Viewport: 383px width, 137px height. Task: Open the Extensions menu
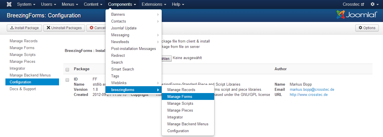pos(154,4)
